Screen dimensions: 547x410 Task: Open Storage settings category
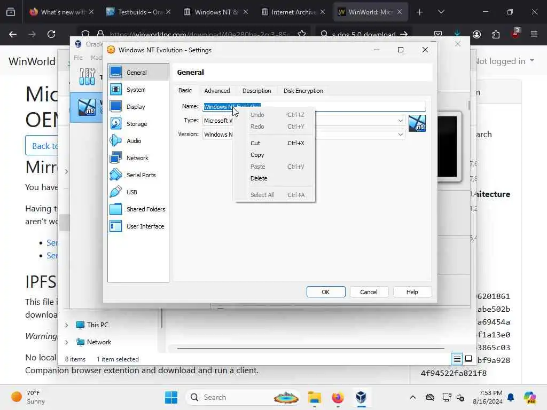(x=138, y=124)
